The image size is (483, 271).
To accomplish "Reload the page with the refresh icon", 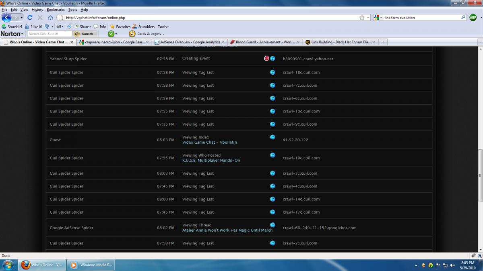I will (x=30, y=18).
